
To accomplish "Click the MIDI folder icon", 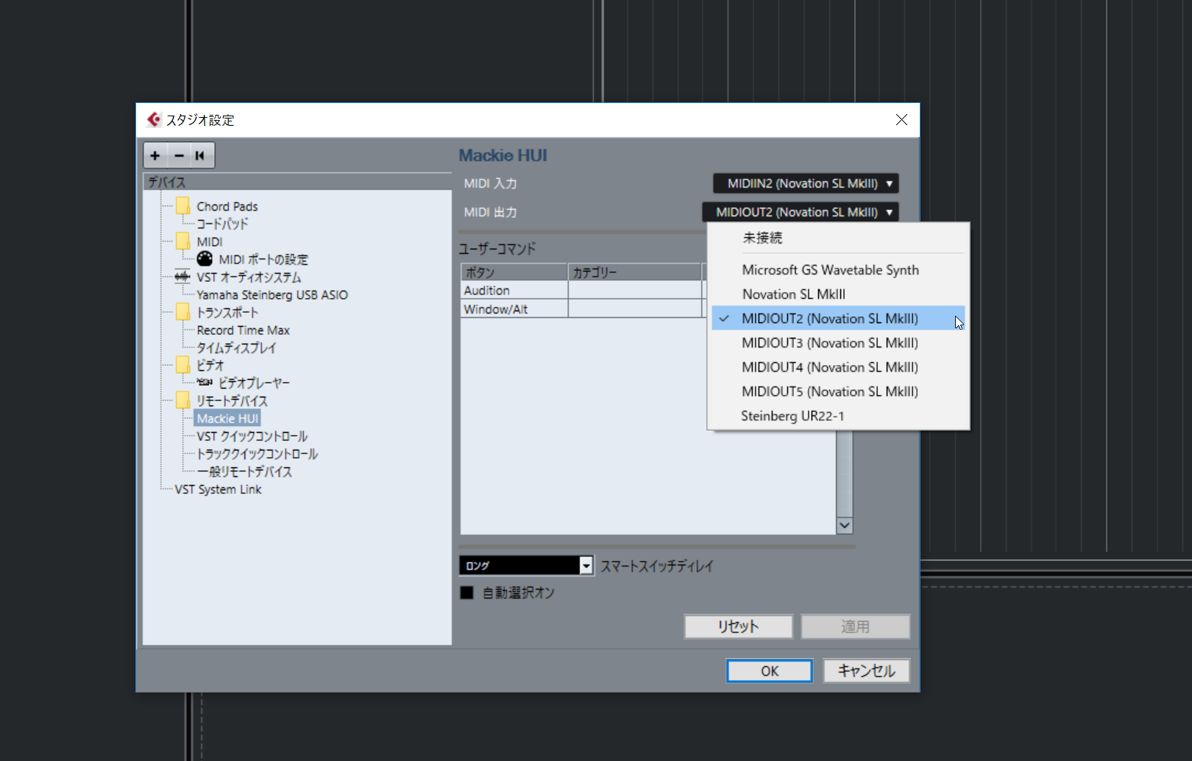I will [x=182, y=241].
